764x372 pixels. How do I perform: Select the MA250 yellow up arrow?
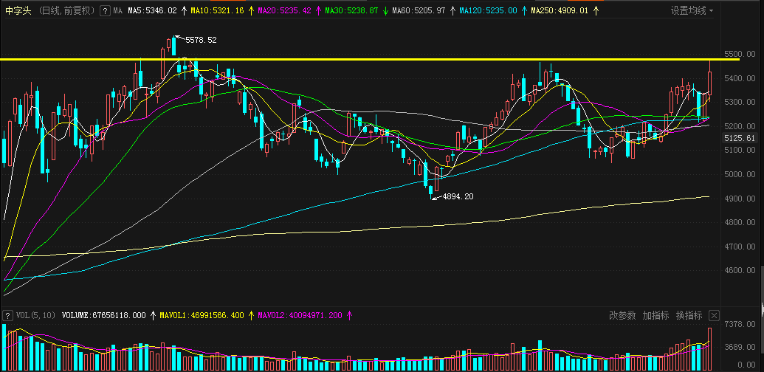coord(596,11)
